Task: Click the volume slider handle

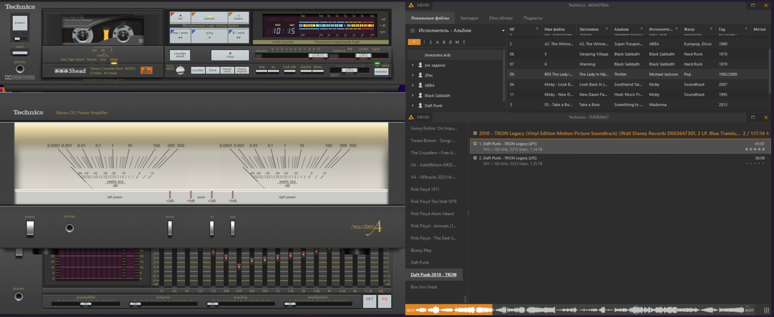Action: pyautogui.click(x=317, y=56)
